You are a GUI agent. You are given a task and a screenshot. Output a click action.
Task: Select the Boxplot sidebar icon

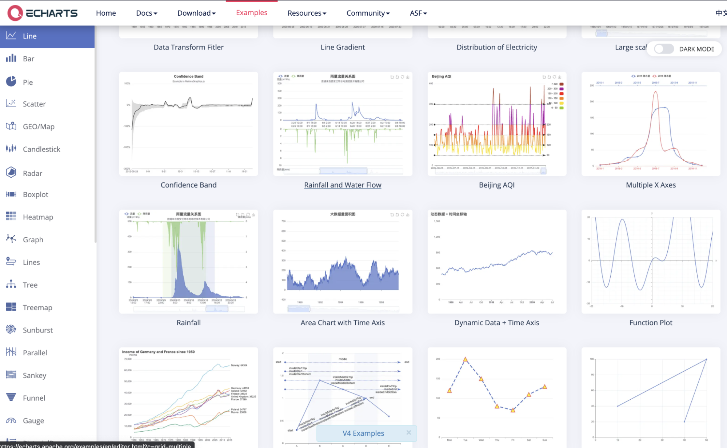[11, 194]
